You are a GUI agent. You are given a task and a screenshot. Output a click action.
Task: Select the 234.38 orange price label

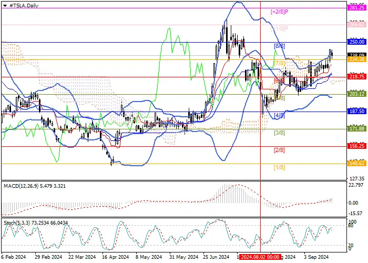(357, 59)
